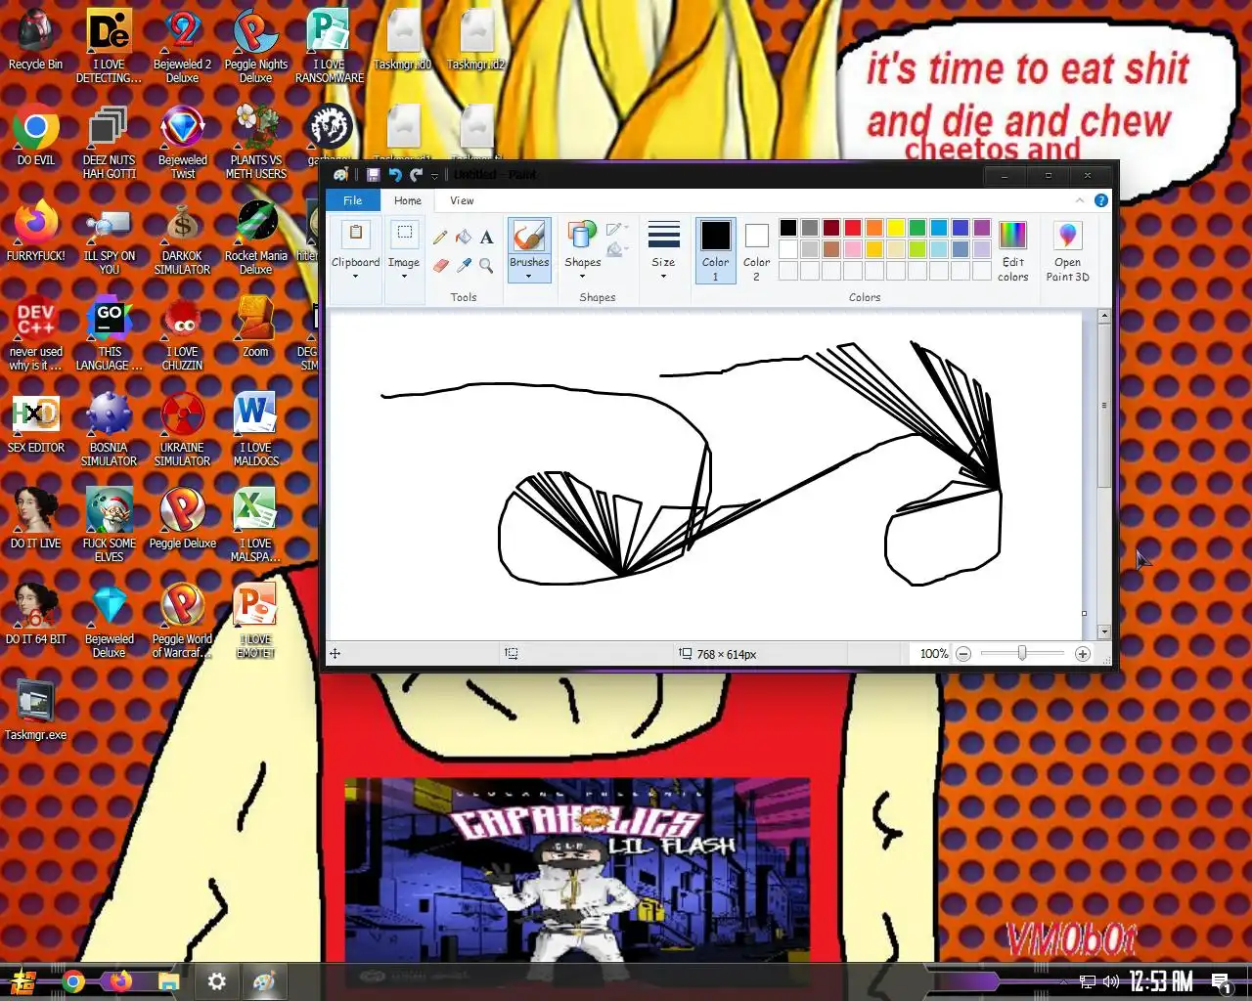This screenshot has height=1001, width=1252.
Task: Select the Text tool (letter A)
Action: [486, 238]
